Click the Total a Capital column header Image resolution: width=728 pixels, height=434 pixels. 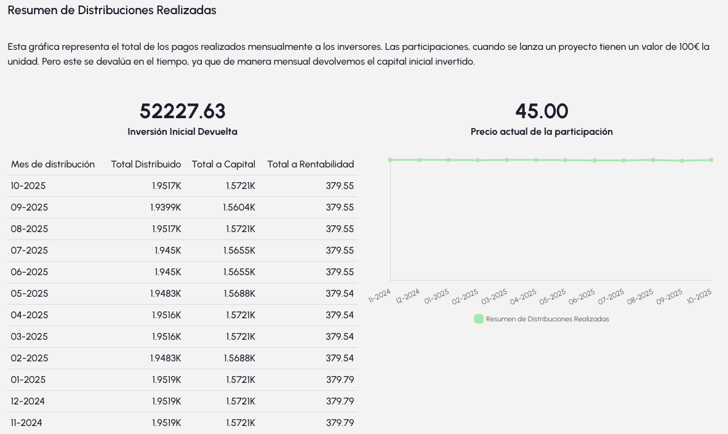[223, 164]
